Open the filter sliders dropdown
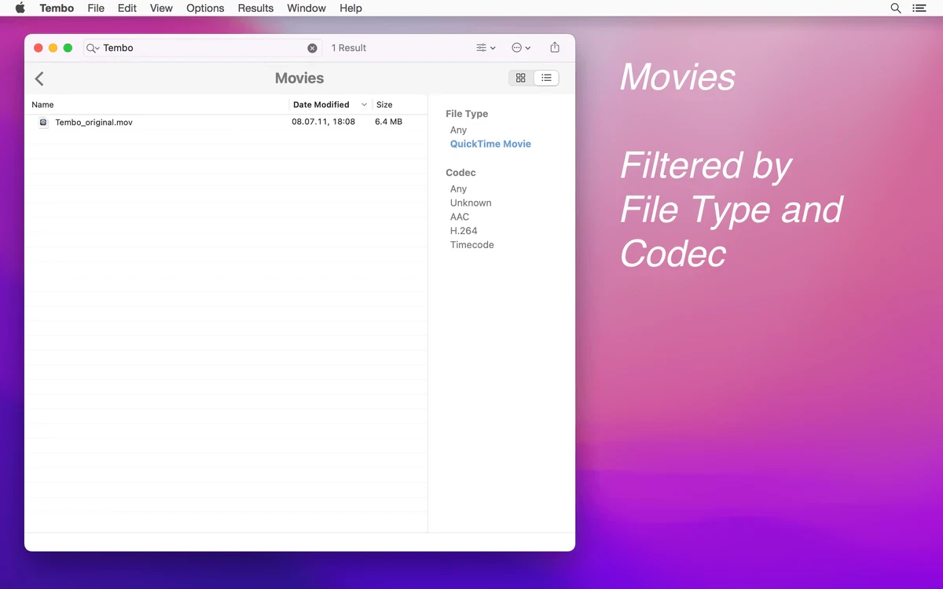Image resolution: width=943 pixels, height=589 pixels. click(485, 48)
